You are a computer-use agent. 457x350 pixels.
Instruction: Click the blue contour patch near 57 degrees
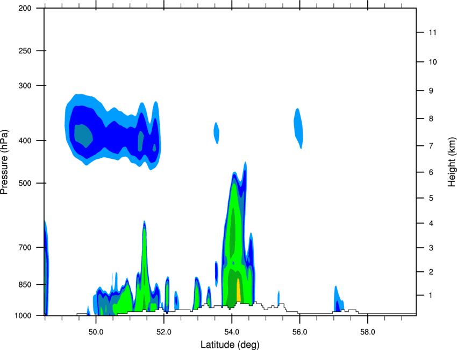[x=338, y=299]
